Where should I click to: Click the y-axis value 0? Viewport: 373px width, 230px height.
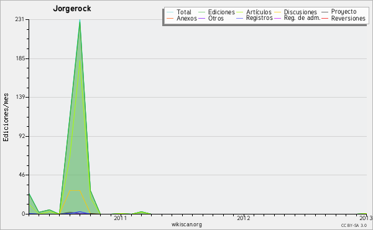click(24, 214)
